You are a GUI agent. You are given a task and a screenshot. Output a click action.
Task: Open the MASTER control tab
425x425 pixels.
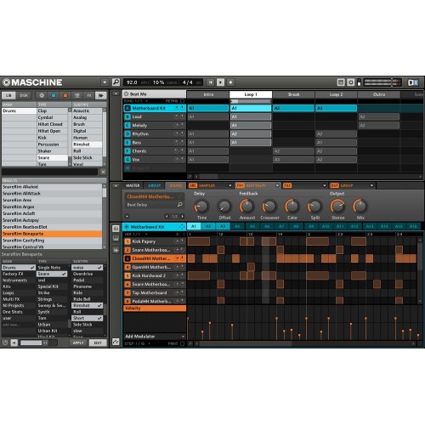coord(133,185)
